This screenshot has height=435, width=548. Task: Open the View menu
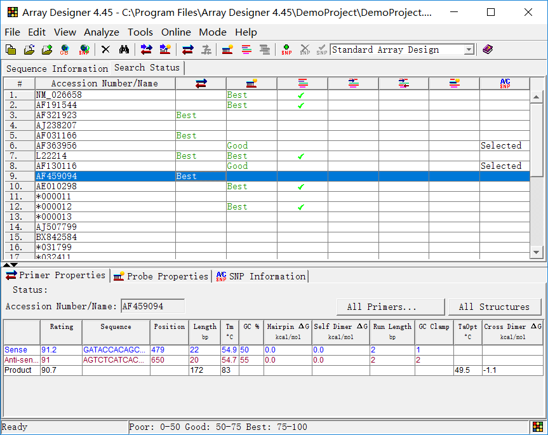[x=65, y=32]
